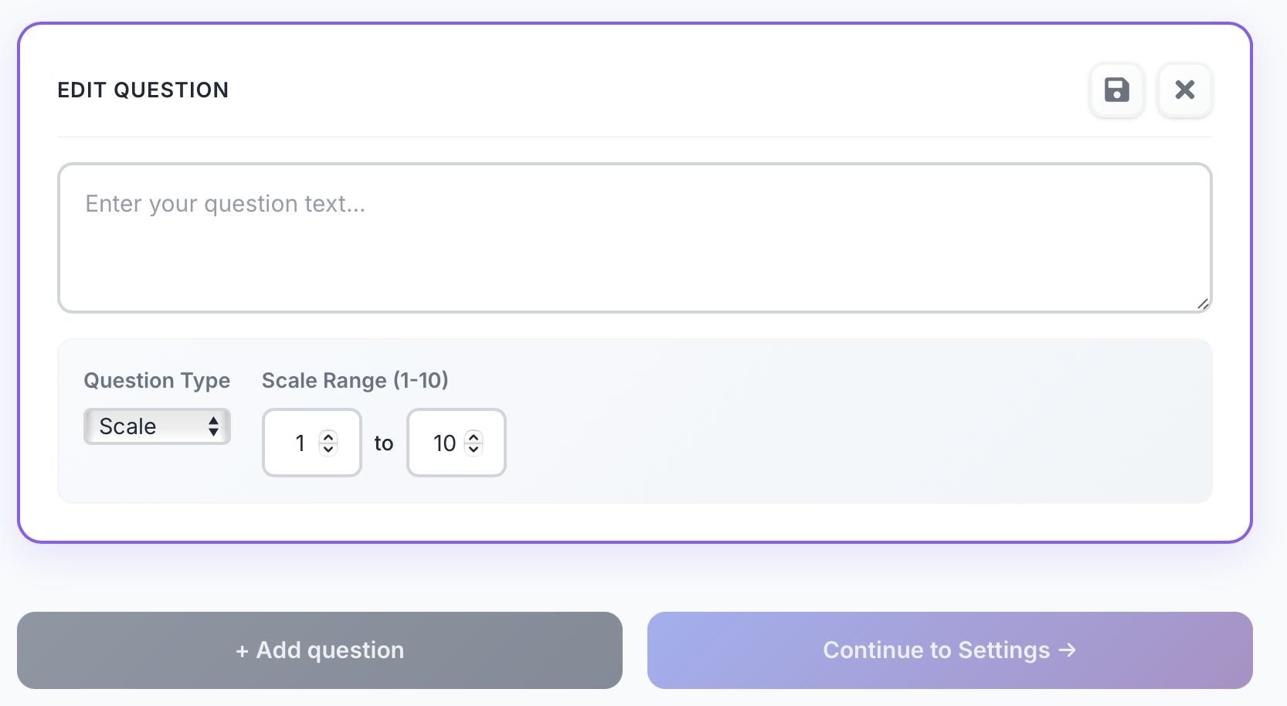
Task: Focus the scale maximum field showing 10
Action: 443,443
